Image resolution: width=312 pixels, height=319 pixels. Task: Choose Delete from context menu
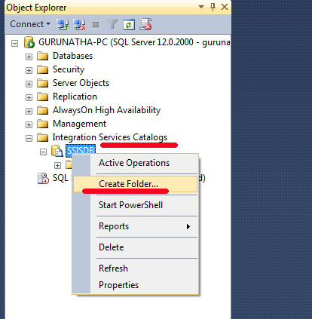coord(135,247)
